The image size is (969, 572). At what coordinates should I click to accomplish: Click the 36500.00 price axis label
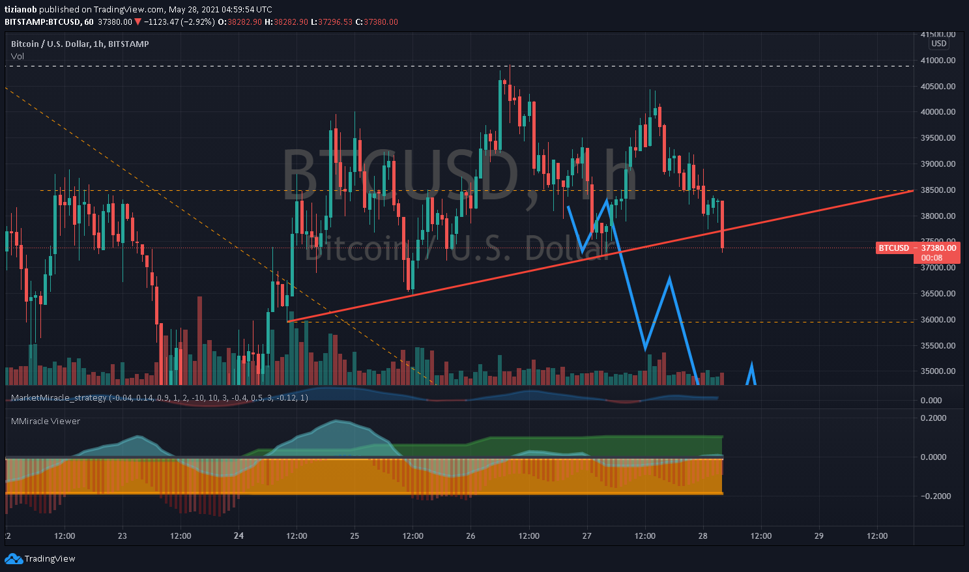[937, 294]
